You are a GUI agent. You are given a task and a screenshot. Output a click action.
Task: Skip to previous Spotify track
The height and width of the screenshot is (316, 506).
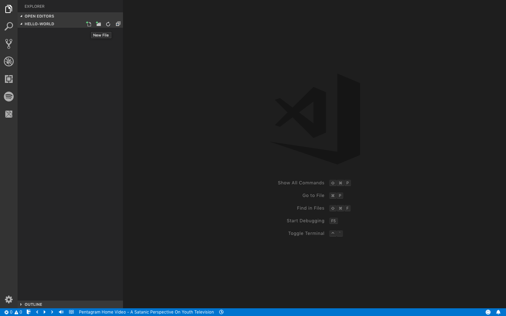(37, 312)
